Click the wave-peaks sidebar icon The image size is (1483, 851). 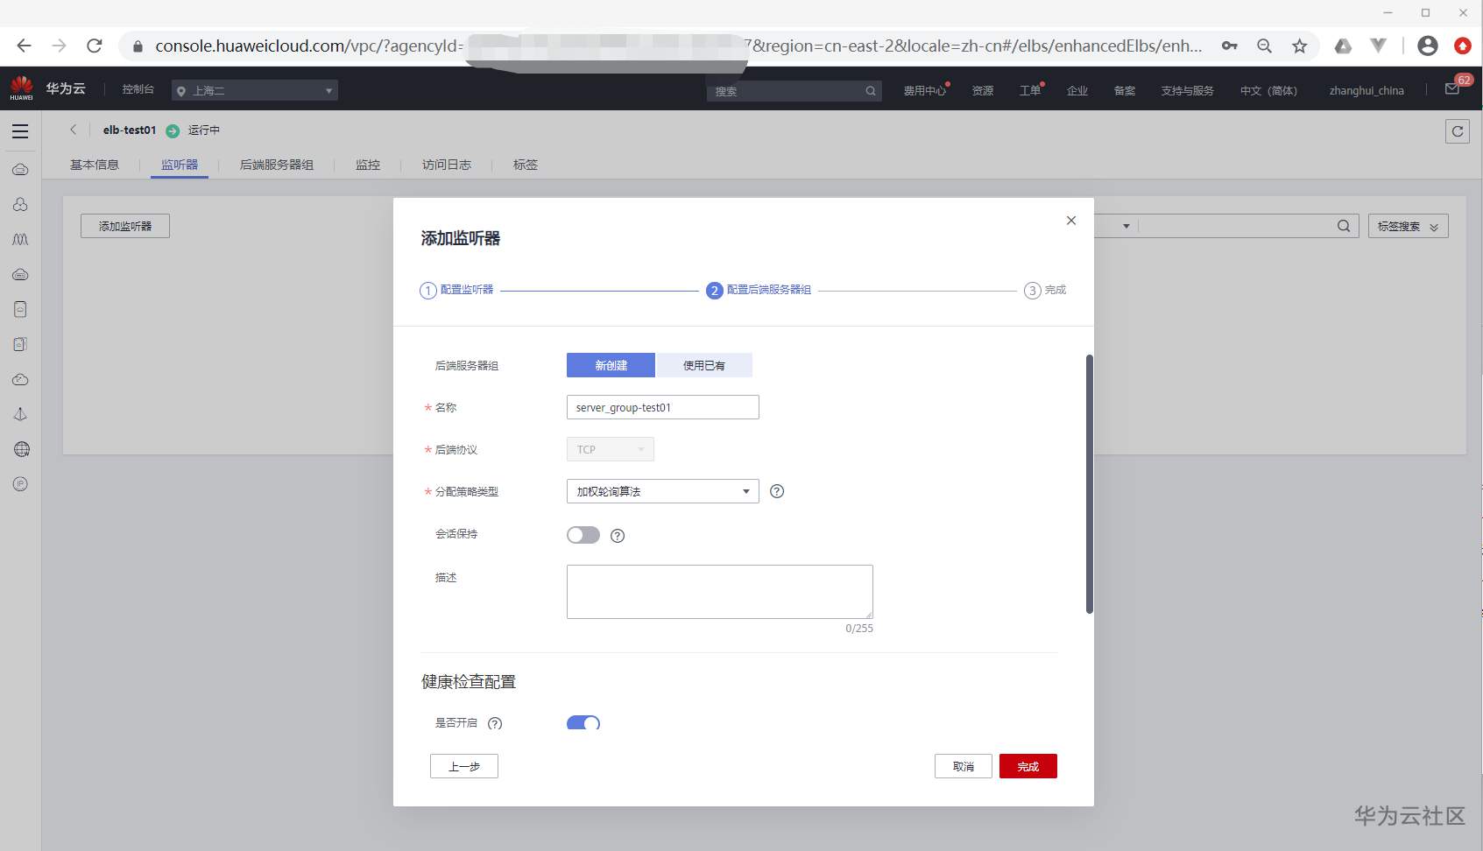tap(20, 239)
